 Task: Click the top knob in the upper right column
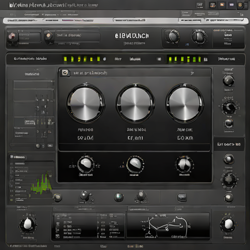[229, 81]
